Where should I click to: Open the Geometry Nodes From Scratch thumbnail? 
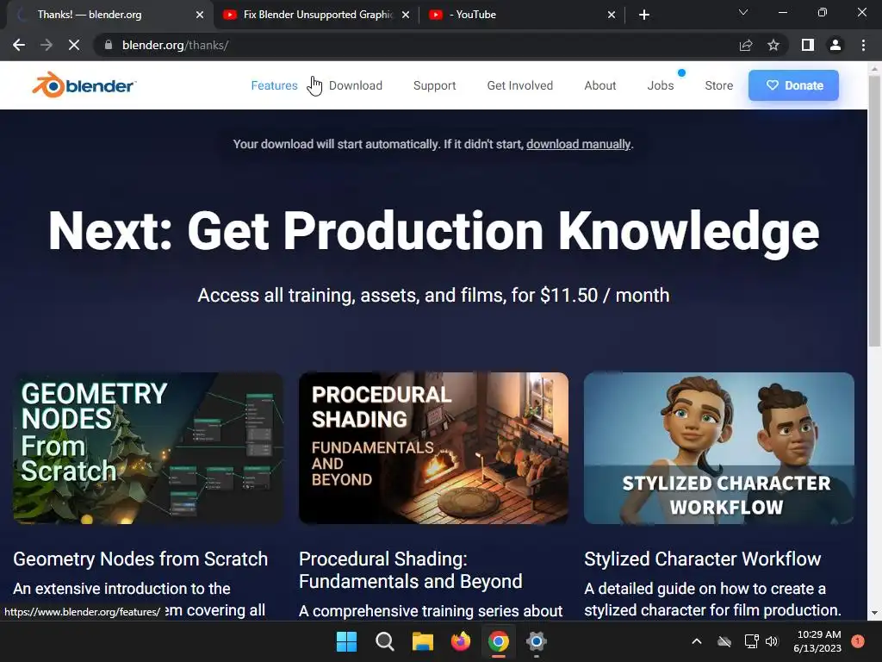(148, 448)
